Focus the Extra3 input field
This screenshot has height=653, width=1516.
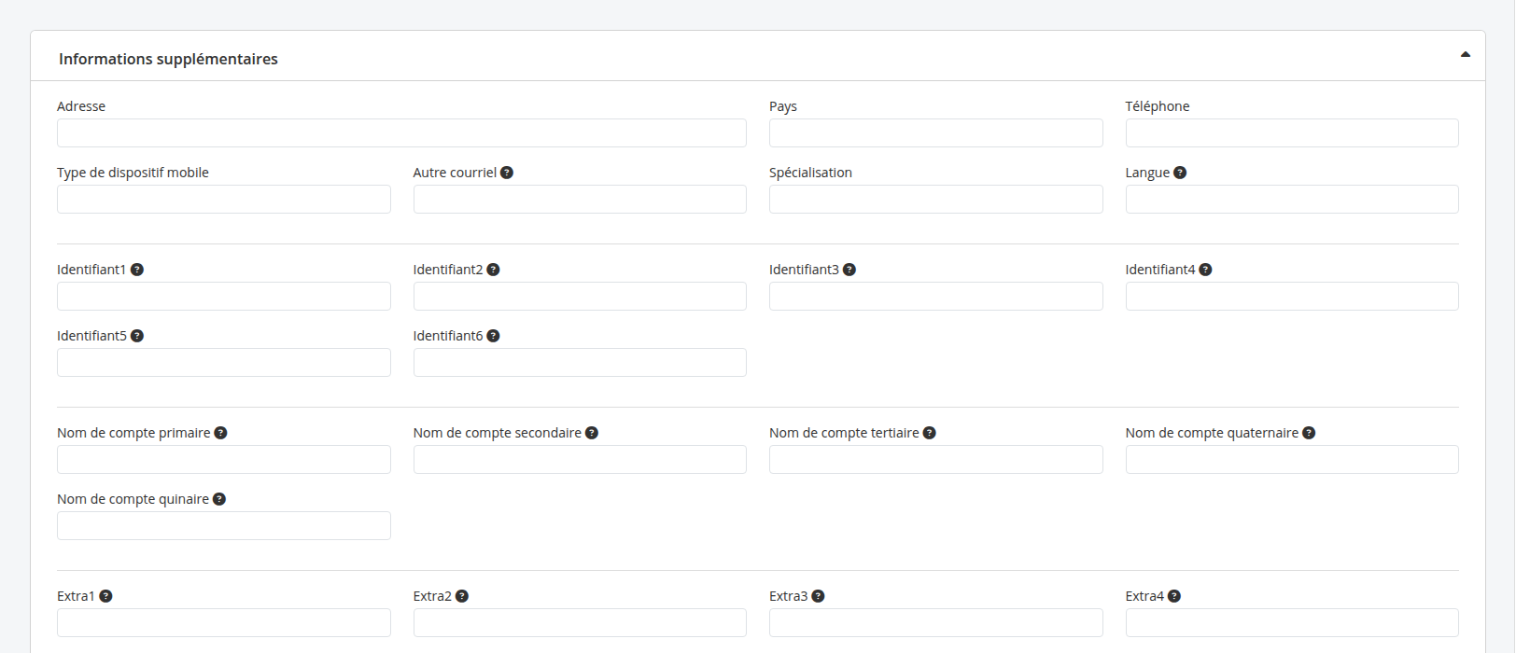pos(936,623)
